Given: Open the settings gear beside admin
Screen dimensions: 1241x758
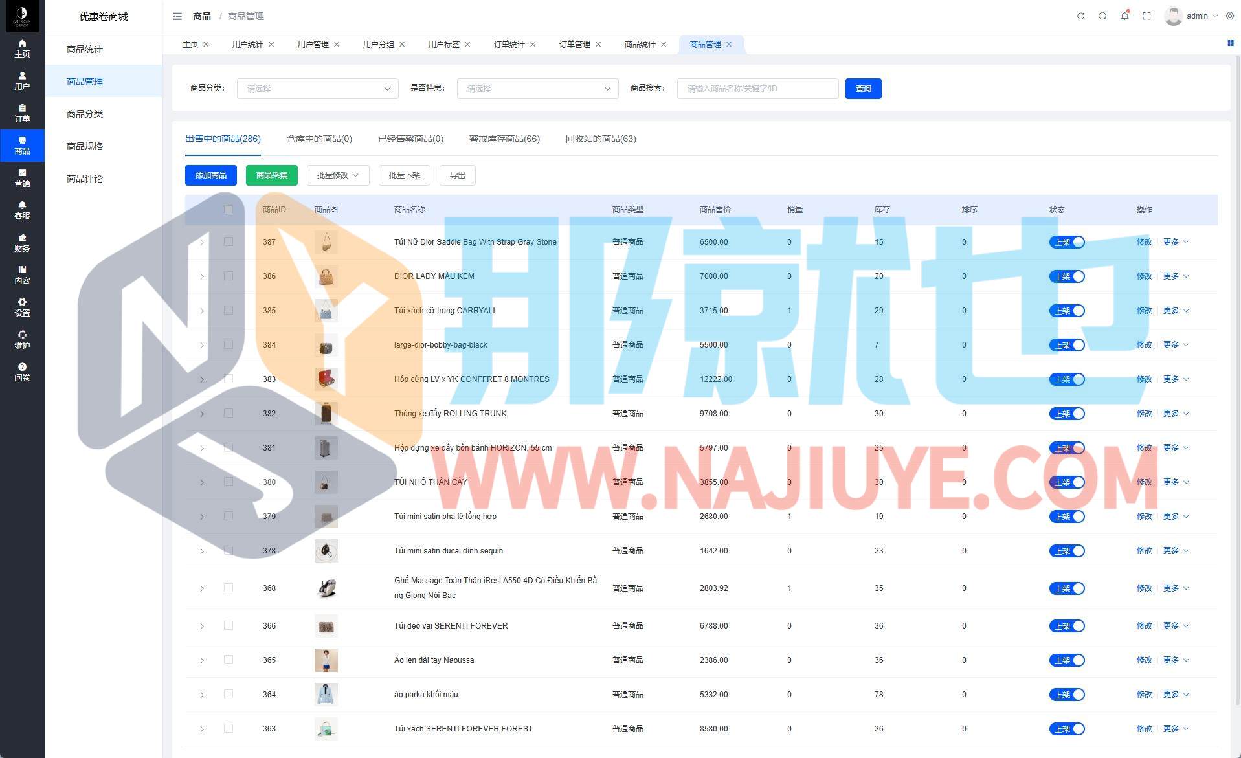Looking at the screenshot, I should pos(1230,16).
